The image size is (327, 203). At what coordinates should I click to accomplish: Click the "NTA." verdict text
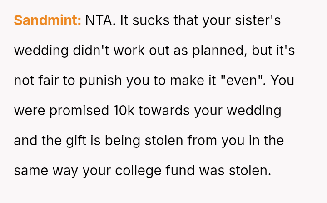(x=100, y=20)
